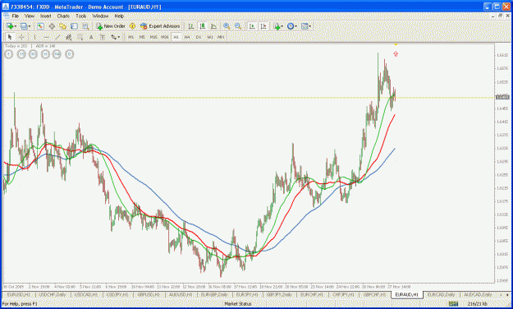Select the Trendline drawing tool
513x309 pixels.
point(57,37)
